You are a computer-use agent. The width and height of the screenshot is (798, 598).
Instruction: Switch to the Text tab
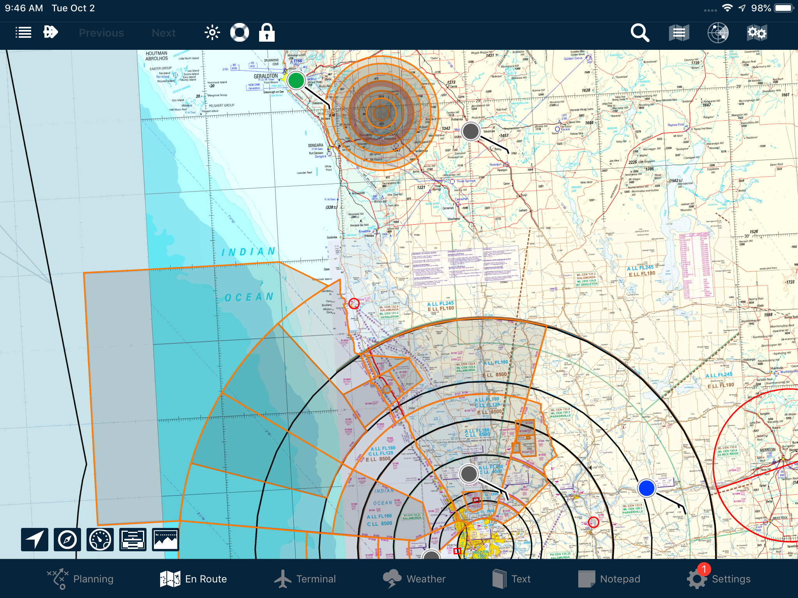pos(511,579)
